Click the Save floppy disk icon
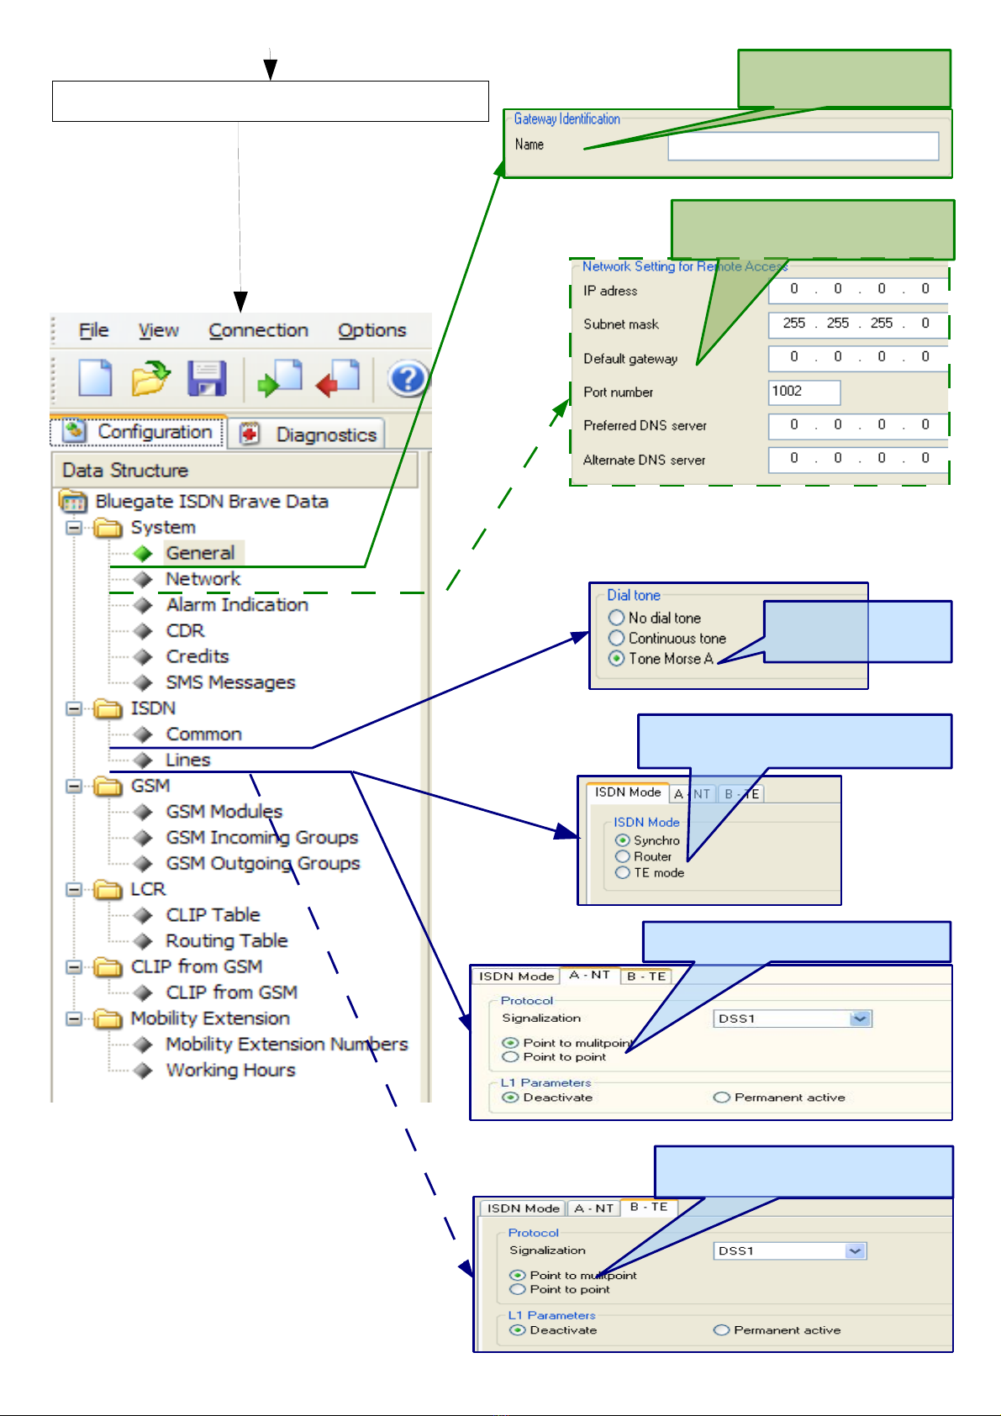 tap(207, 378)
